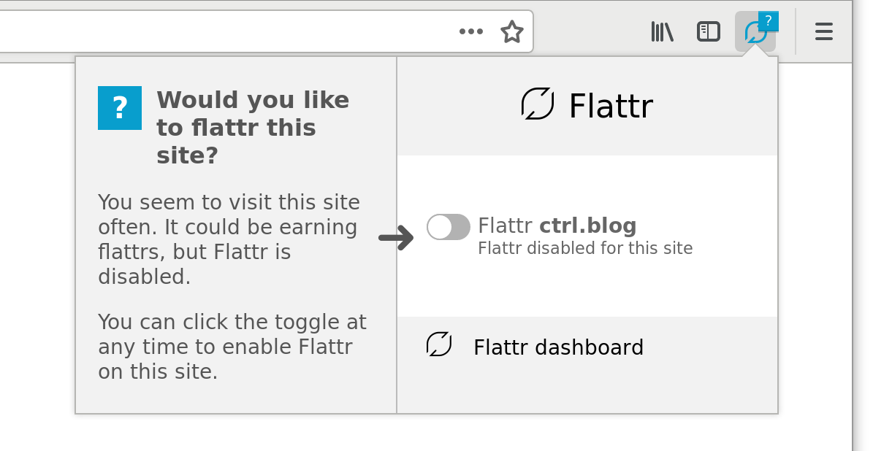Enable the Flattr toggle for ctrl.blog
This screenshot has width=873, height=451.
click(x=449, y=227)
